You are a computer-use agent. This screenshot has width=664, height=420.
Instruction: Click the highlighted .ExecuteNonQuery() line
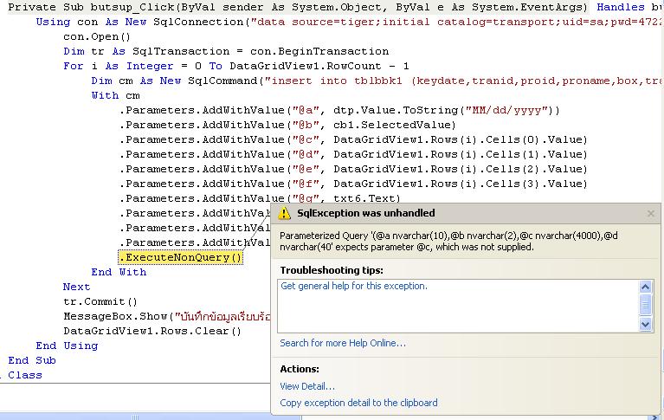[x=180, y=257]
